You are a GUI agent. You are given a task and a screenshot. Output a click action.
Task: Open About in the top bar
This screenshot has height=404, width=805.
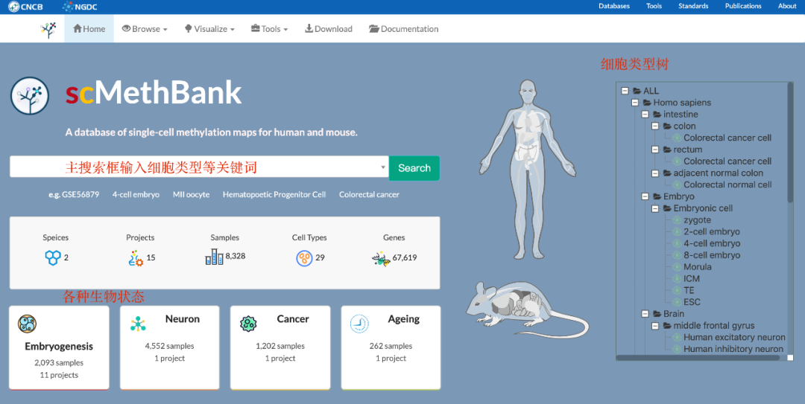point(787,6)
